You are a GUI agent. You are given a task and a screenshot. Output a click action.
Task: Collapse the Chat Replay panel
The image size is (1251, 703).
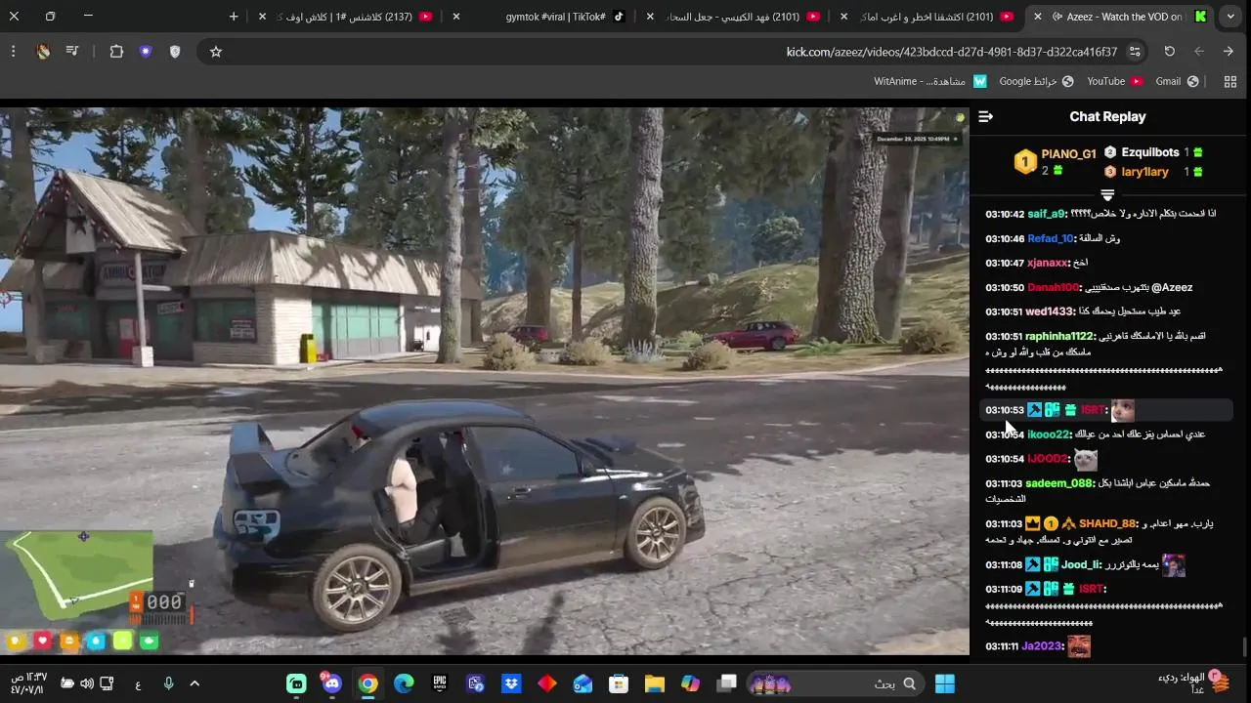[985, 117]
